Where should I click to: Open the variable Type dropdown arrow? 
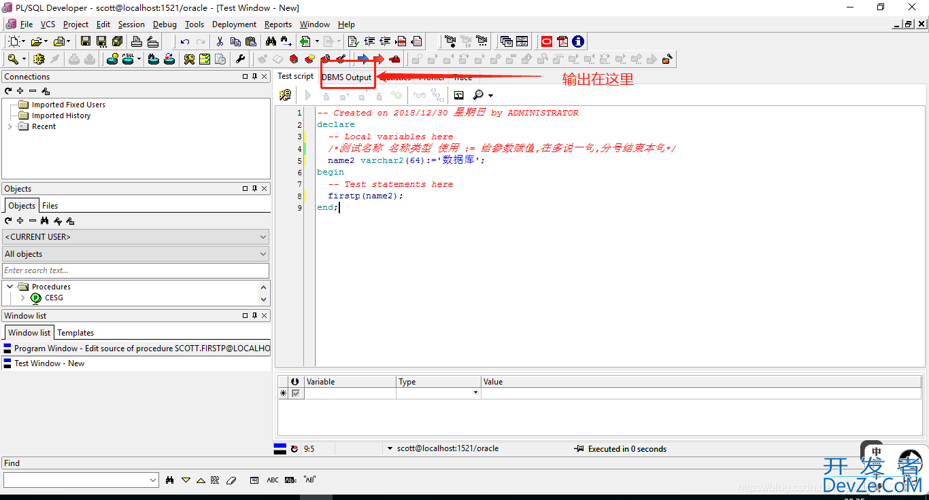pyautogui.click(x=475, y=393)
